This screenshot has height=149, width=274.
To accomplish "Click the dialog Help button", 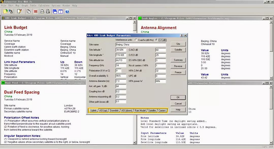I will [178, 110].
